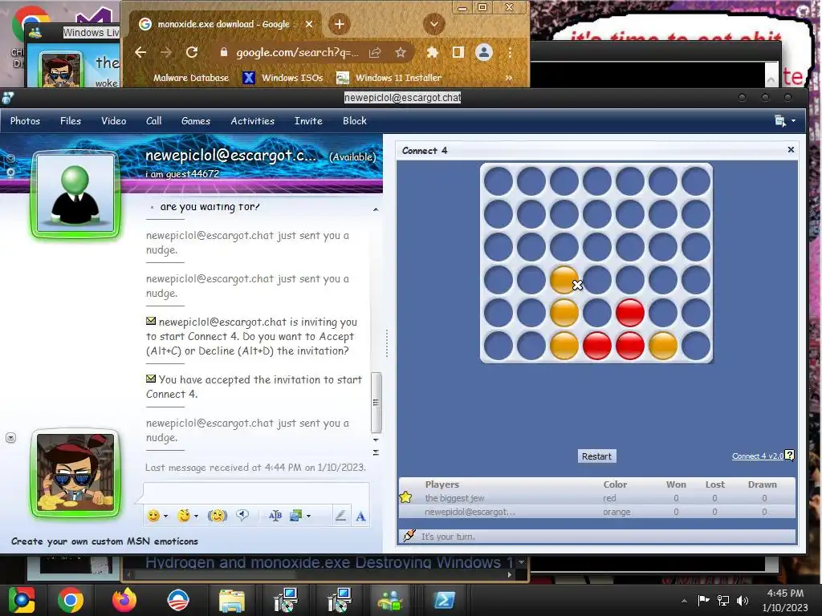Open a new tab in Chrome
Image resolution: width=822 pixels, height=616 pixels.
(340, 24)
